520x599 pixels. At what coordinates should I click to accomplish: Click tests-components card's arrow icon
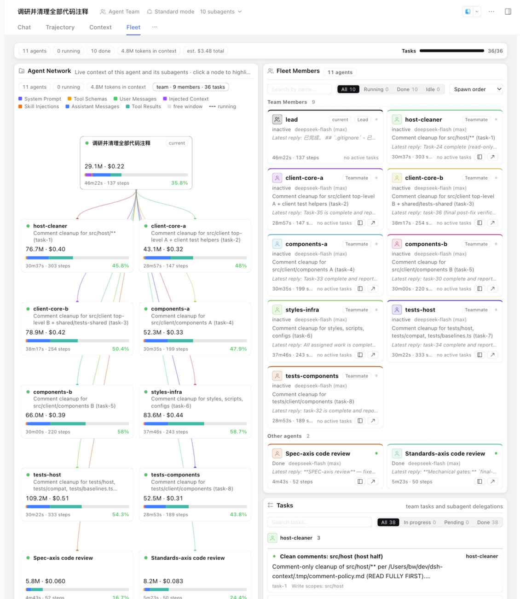tap(373, 421)
